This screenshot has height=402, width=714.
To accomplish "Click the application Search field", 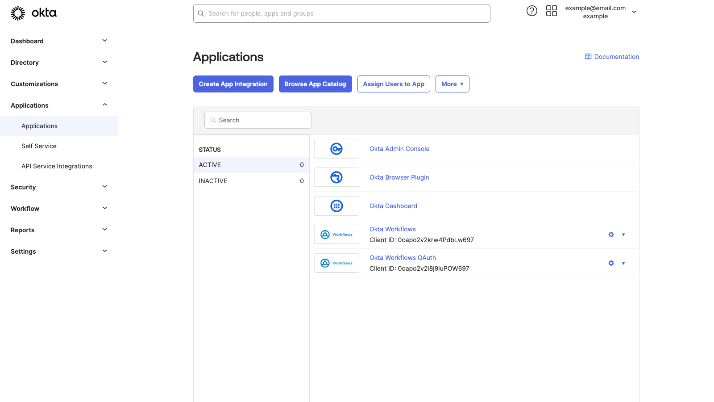I will (x=257, y=120).
